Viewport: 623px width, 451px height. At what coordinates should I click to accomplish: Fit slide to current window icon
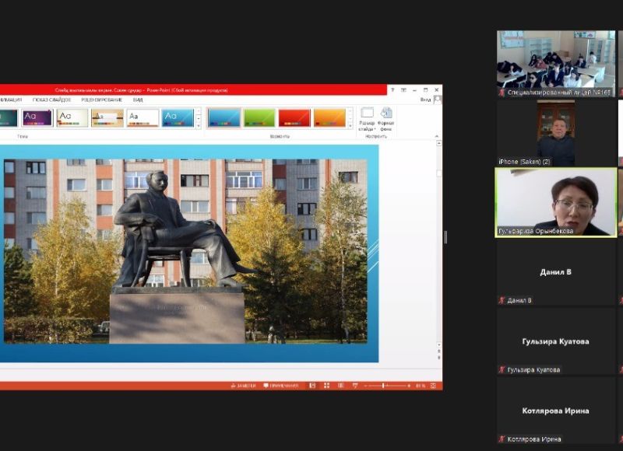[x=435, y=385]
